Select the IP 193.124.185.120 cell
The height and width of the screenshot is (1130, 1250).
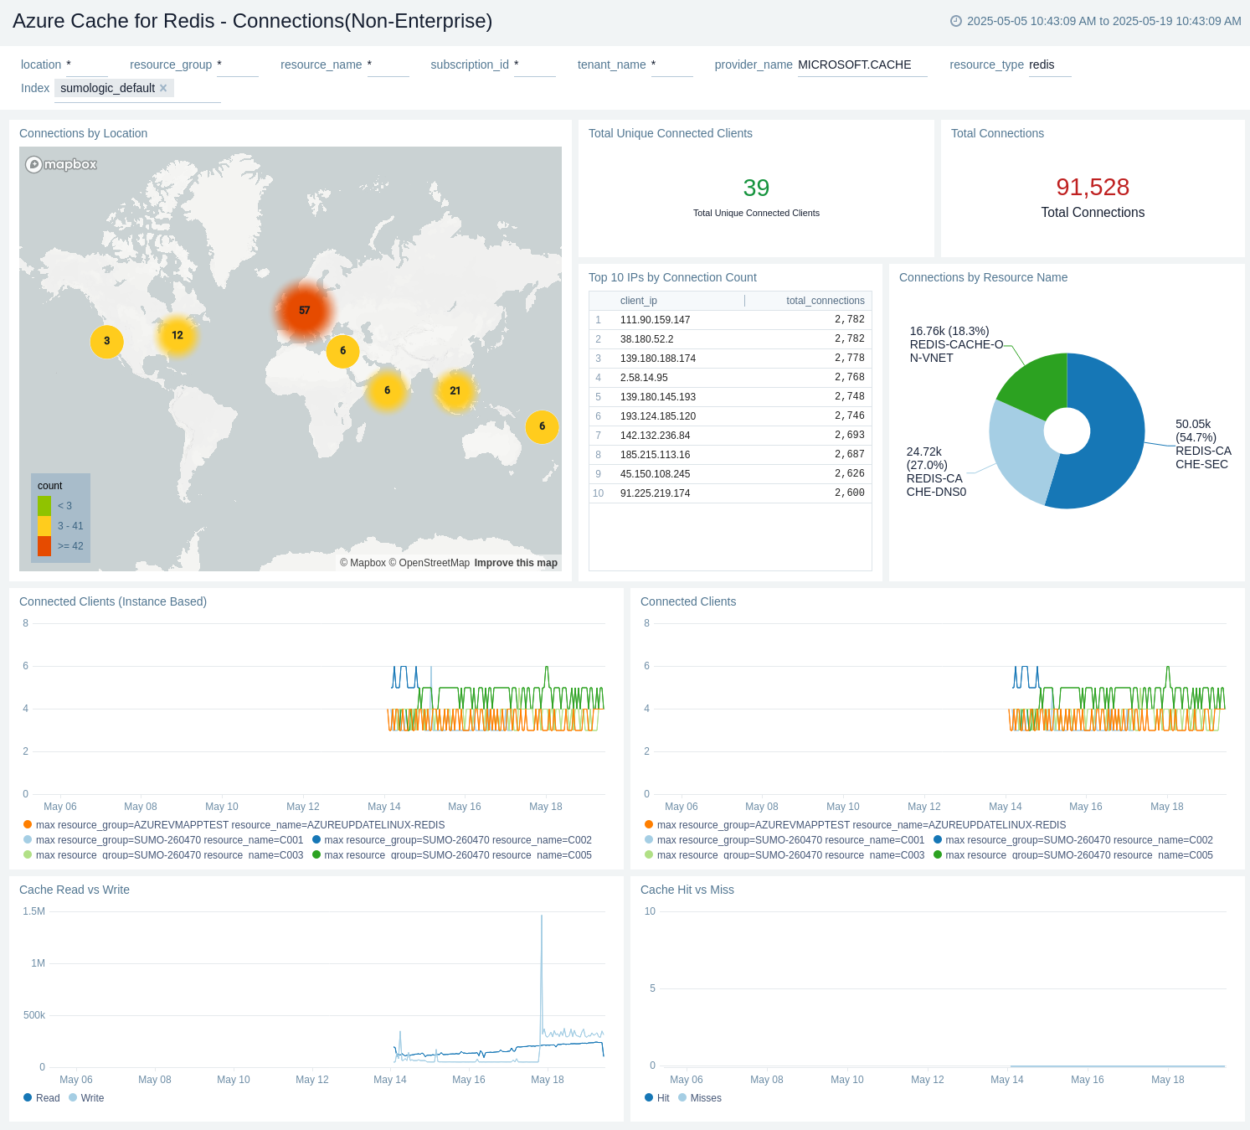[658, 416]
